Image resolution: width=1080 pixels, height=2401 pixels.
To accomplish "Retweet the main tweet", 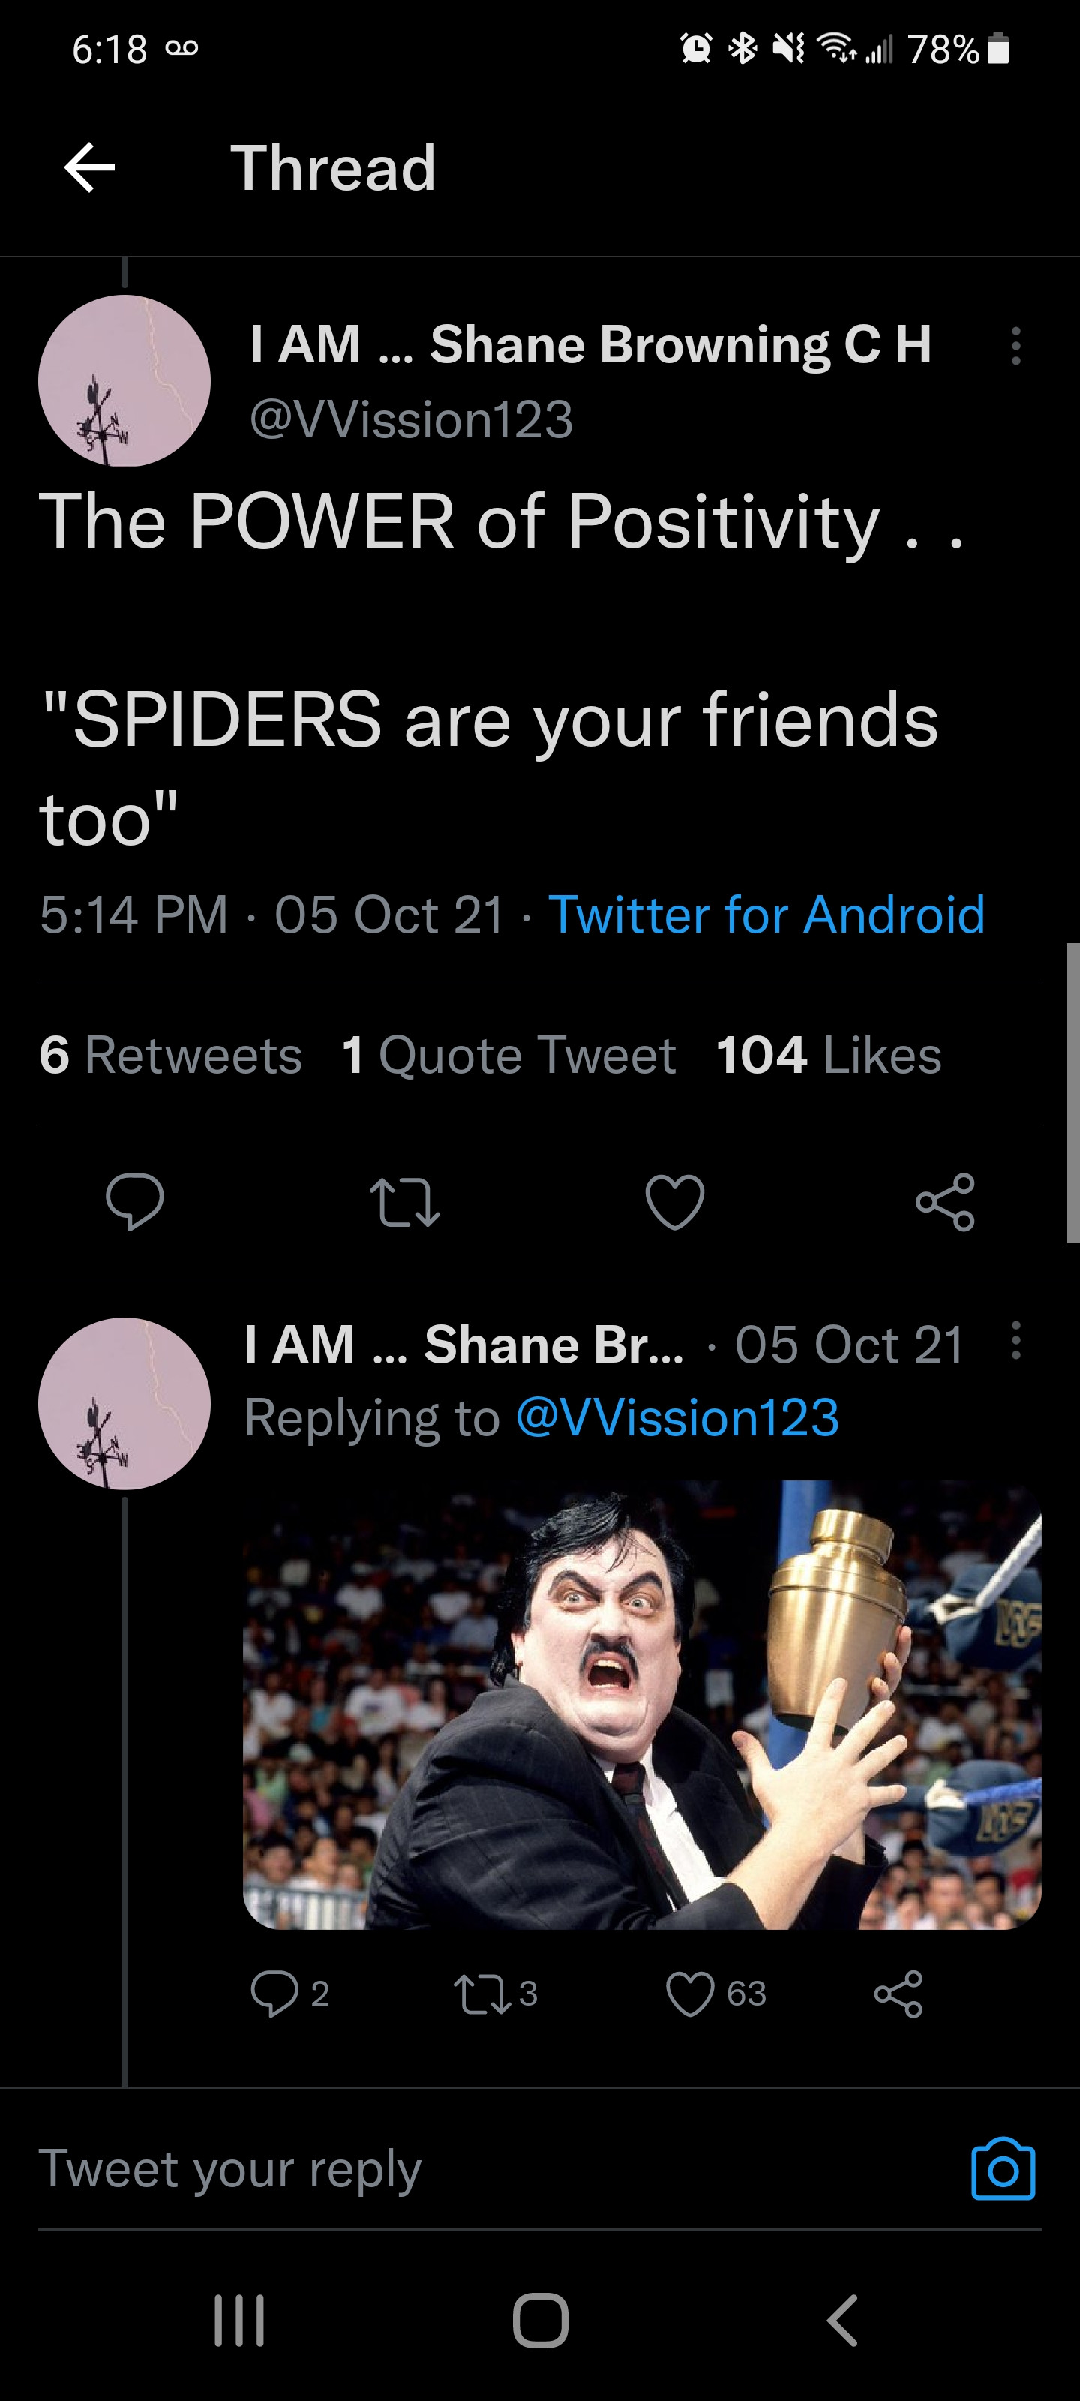I will click(x=404, y=1200).
